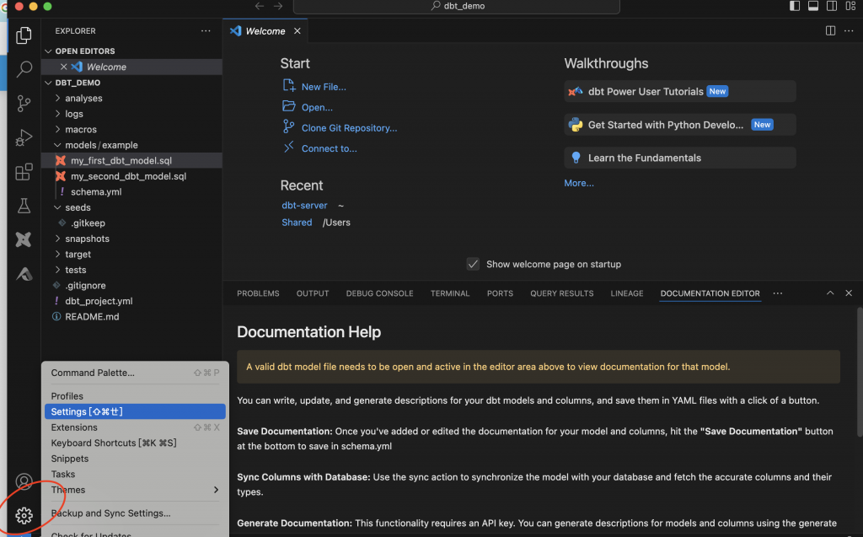Open my_second_dbt_model.sql file
Image resolution: width=863 pixels, height=537 pixels.
pyautogui.click(x=128, y=176)
